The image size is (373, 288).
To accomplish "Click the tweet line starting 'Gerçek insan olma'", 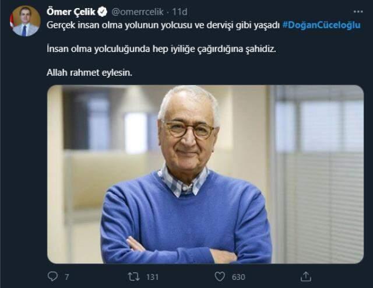I will [x=163, y=25].
